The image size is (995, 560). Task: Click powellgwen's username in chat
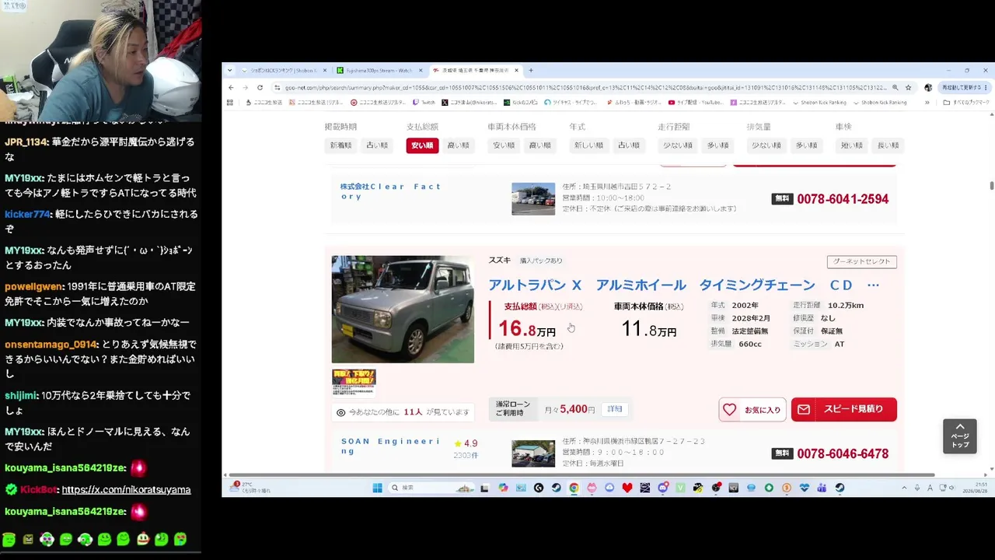coord(33,287)
